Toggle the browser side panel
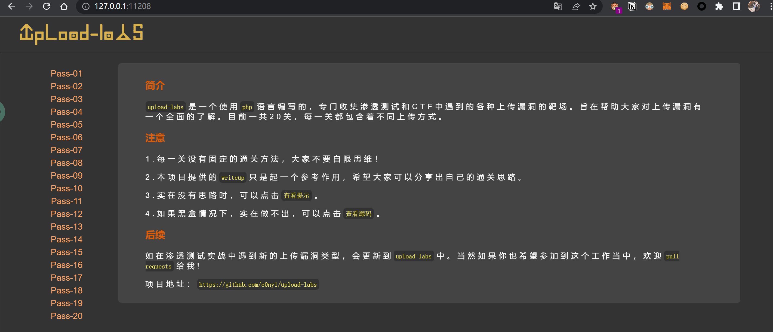This screenshot has height=332, width=773. 736,6
